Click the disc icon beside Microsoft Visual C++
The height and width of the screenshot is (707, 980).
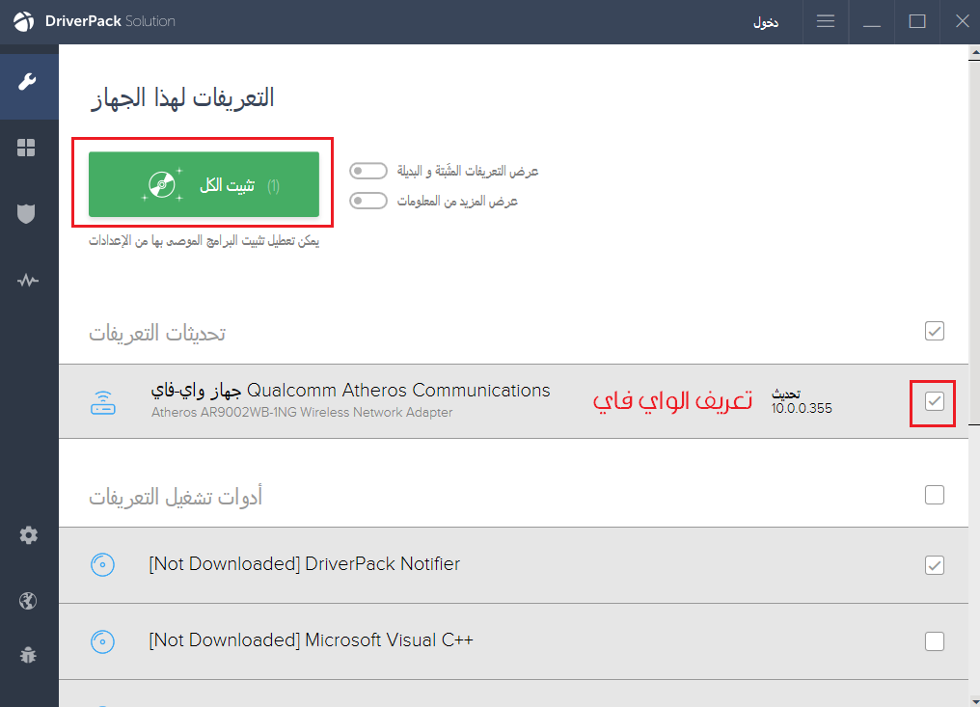(x=102, y=641)
